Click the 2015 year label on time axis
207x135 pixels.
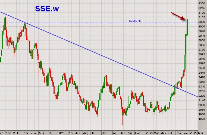click(x=193, y=133)
